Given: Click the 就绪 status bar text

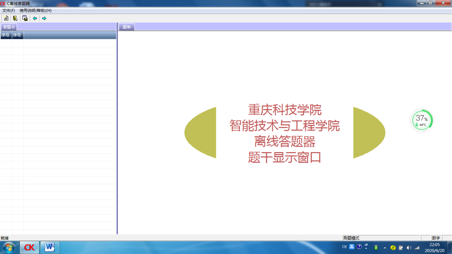Looking at the screenshot, I should [x=5, y=238].
